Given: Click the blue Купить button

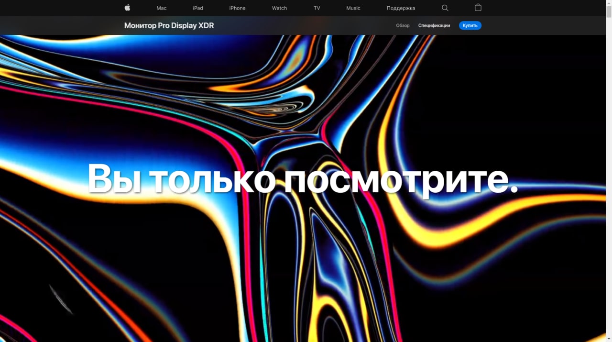Looking at the screenshot, I should (x=470, y=25).
